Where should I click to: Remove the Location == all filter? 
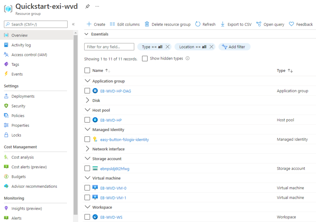[211, 47]
